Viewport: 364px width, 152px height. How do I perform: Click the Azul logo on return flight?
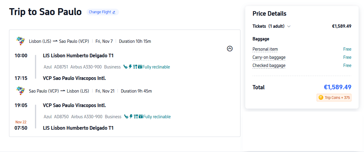[x=20, y=91]
